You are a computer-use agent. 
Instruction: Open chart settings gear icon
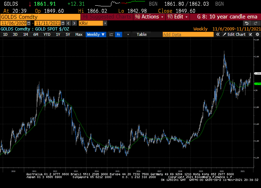click(x=257, y=34)
